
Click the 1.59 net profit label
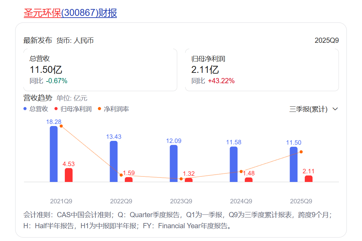(129, 173)
